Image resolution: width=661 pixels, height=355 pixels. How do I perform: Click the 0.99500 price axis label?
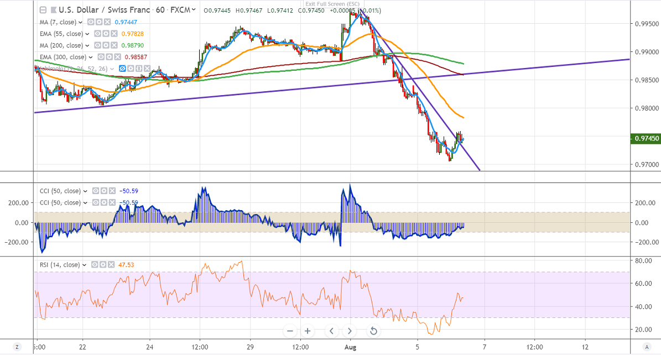[647, 24]
